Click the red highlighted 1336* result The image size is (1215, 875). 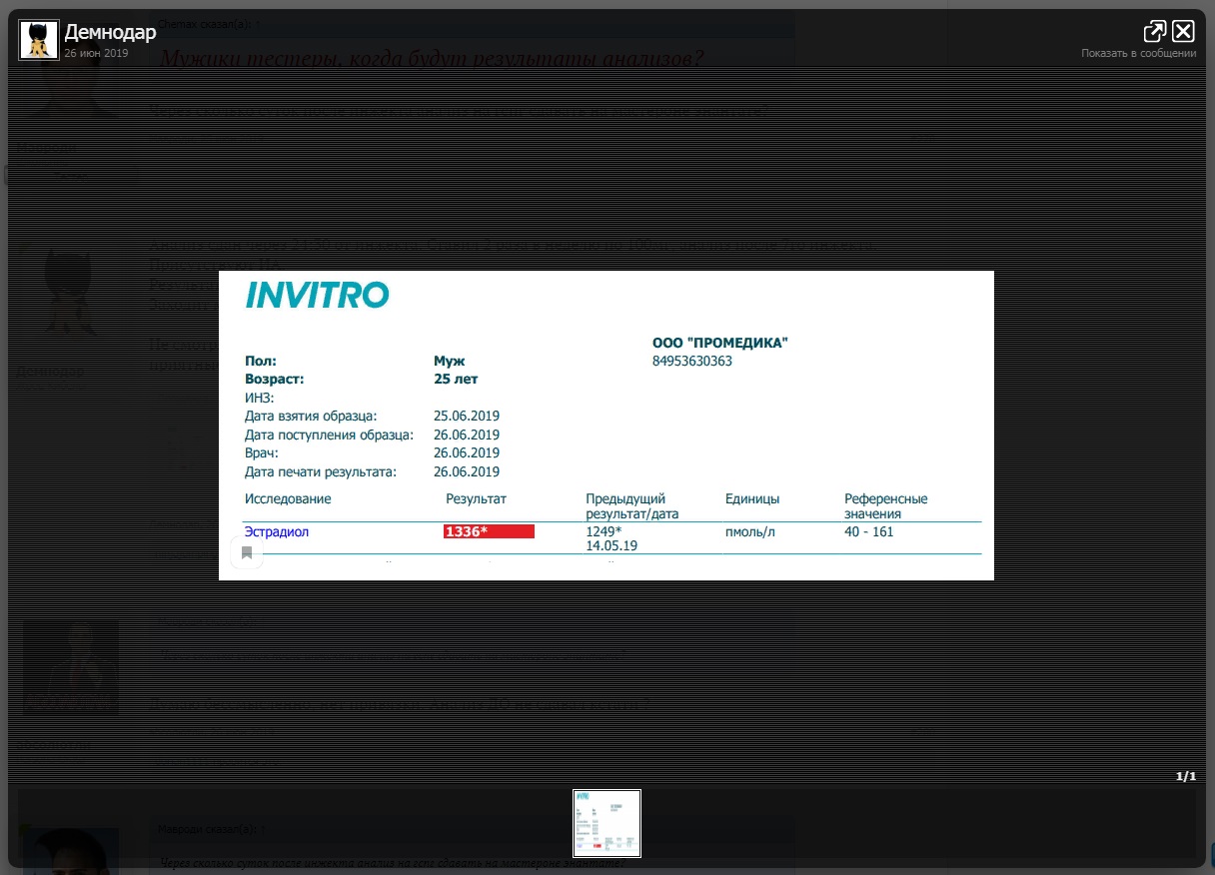pyautogui.click(x=489, y=531)
